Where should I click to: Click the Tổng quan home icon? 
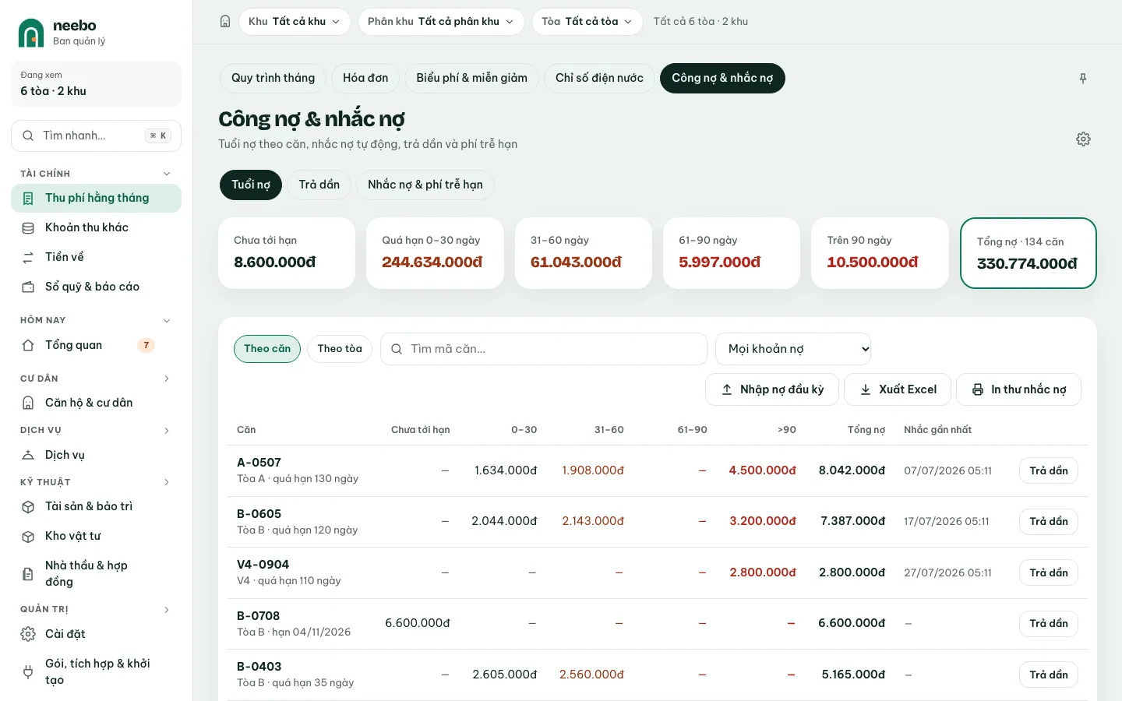point(28,345)
